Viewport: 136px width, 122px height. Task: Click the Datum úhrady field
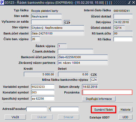pyautogui.click(x=90, y=87)
